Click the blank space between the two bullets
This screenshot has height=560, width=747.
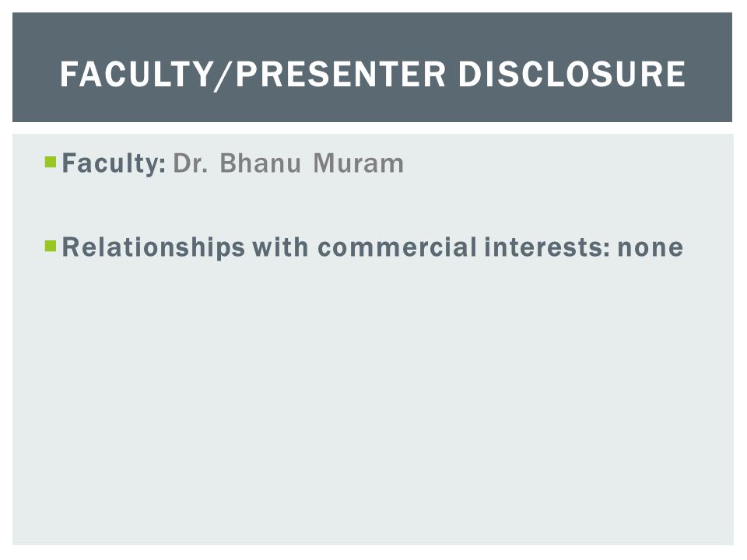(373, 205)
